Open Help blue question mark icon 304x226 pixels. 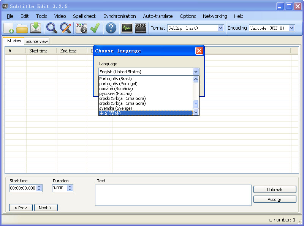(111, 28)
